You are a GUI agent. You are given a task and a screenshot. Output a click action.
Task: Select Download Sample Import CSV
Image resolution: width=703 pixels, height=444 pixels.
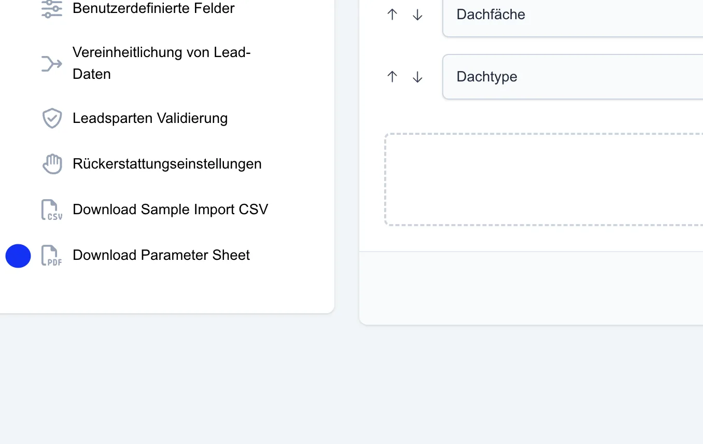[170, 210]
